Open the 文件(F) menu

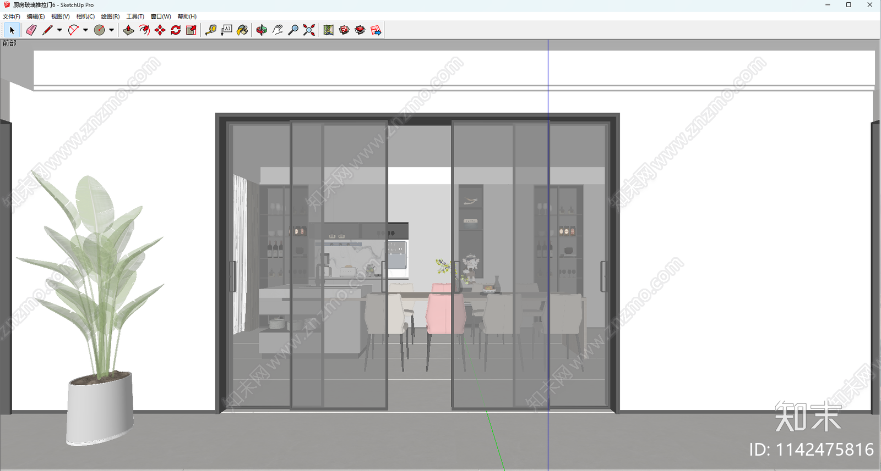point(12,16)
